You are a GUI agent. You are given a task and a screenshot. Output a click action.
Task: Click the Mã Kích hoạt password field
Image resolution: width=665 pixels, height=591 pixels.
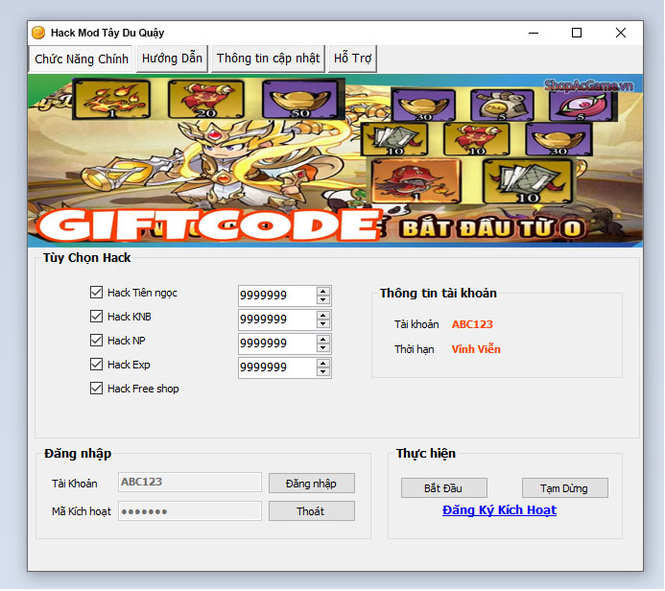(x=190, y=511)
